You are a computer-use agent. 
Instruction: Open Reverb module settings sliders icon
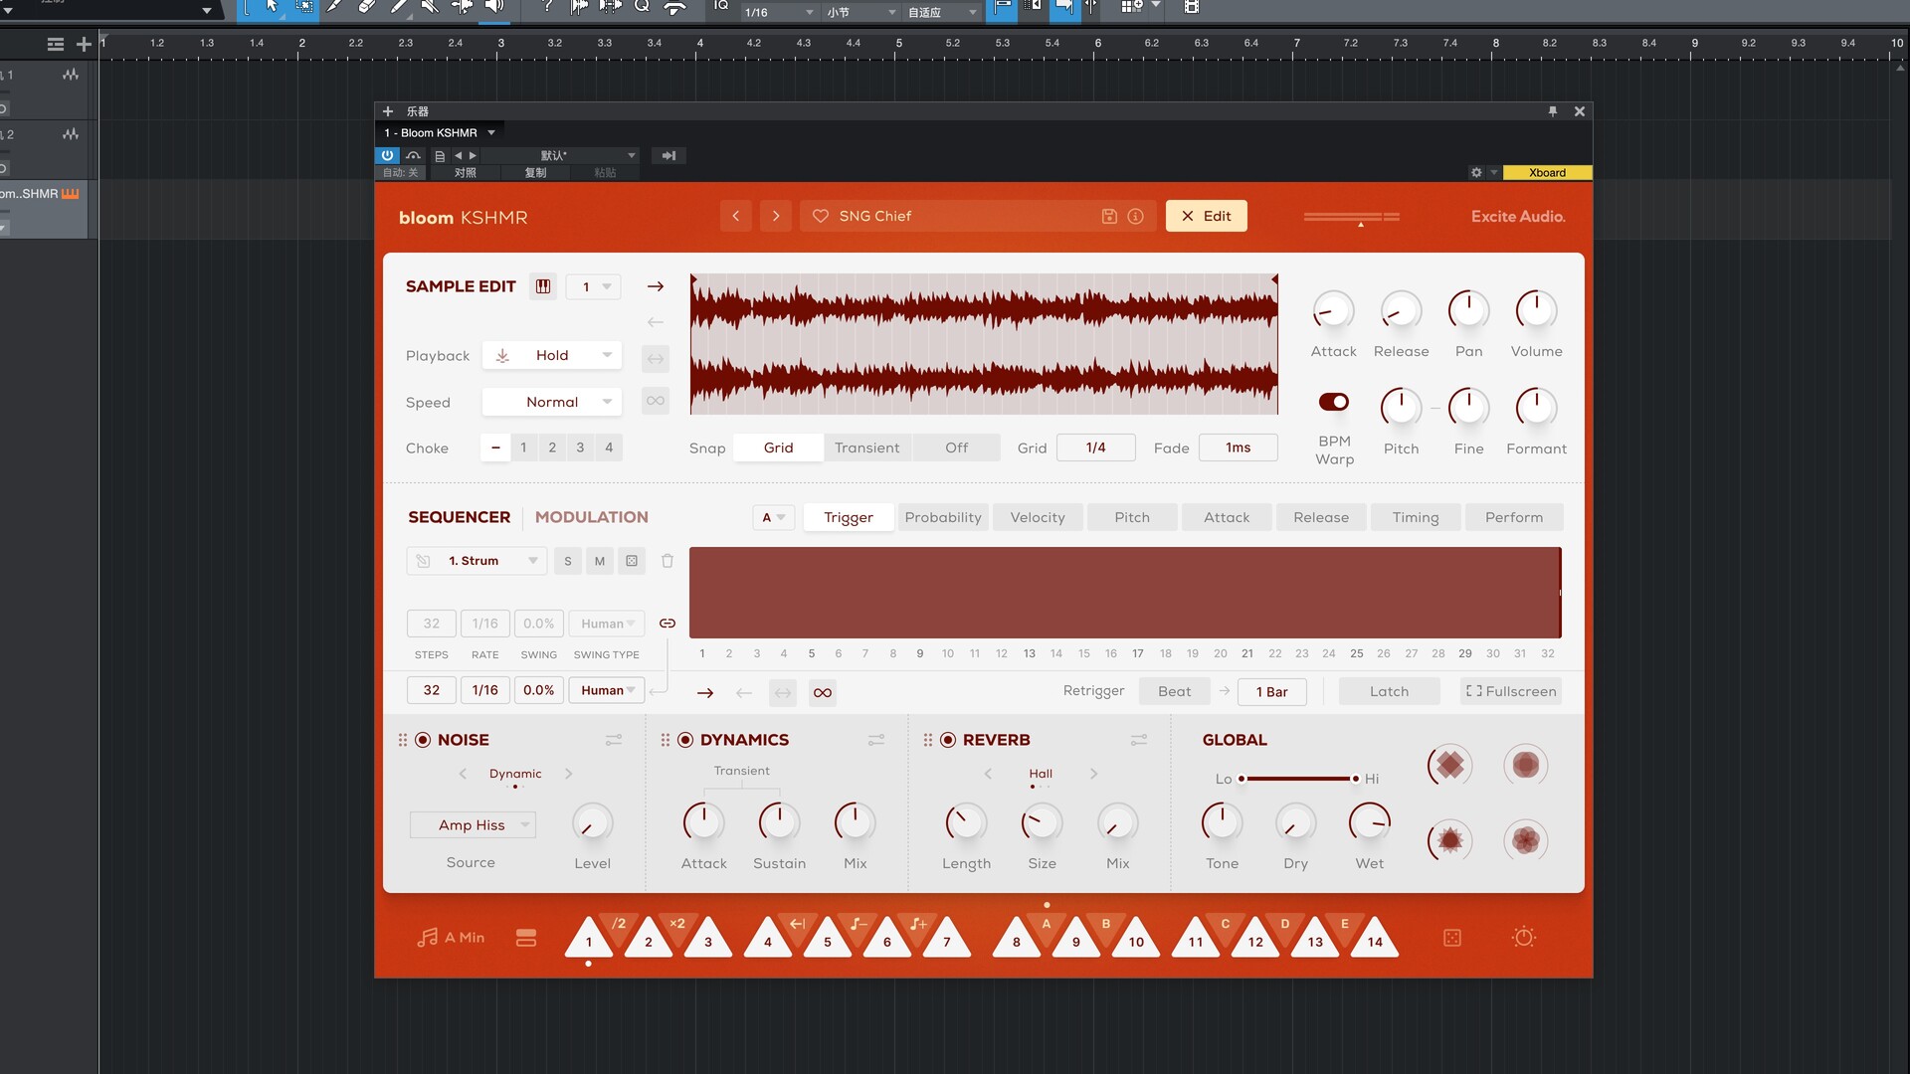pos(1139,740)
